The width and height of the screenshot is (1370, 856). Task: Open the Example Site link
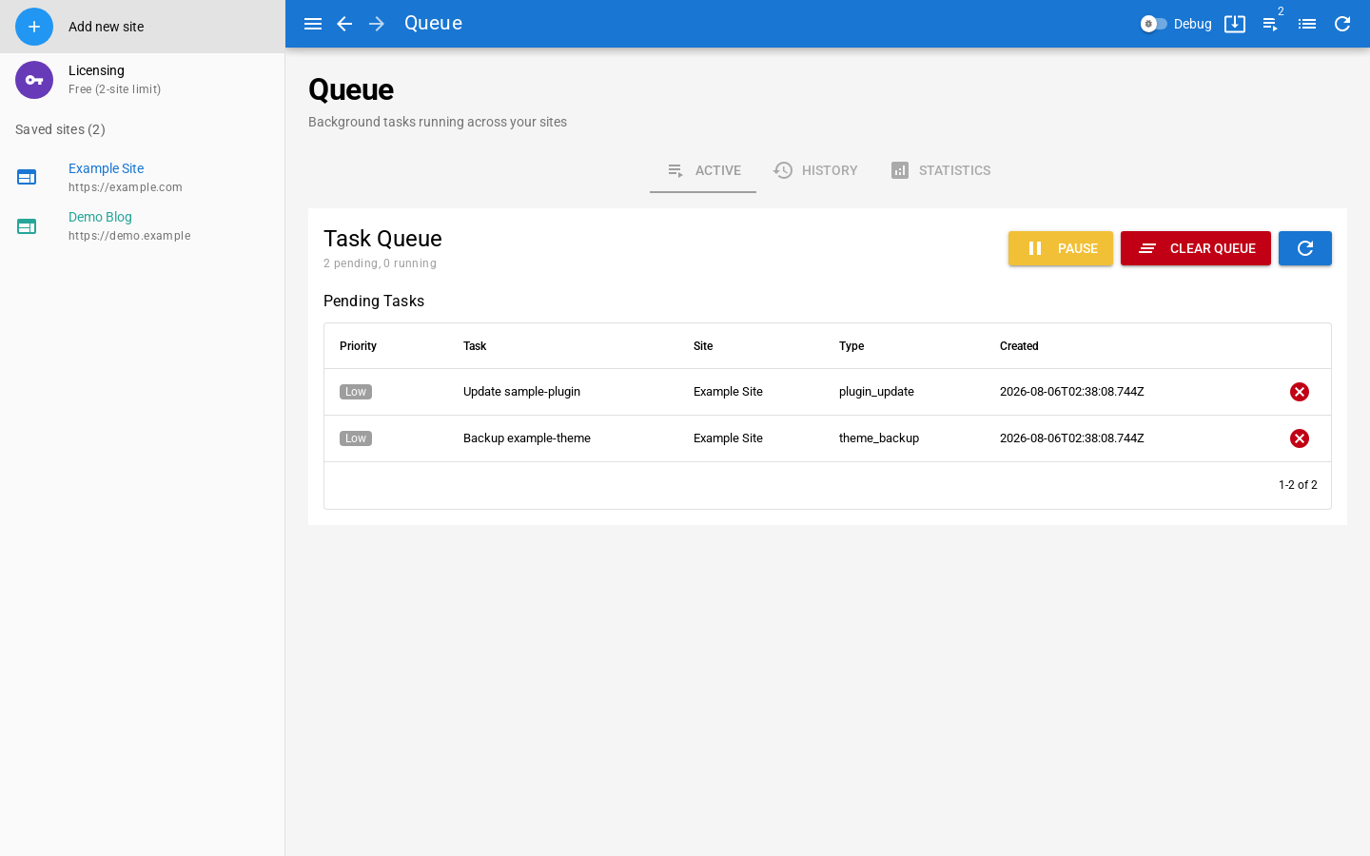(106, 168)
